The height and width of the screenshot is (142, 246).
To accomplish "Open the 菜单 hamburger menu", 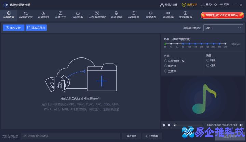I will click(224, 5).
